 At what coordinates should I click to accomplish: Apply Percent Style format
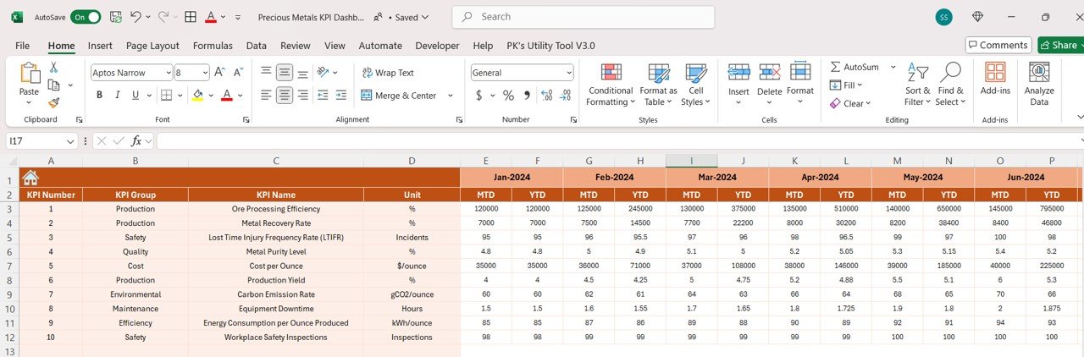[x=508, y=96]
